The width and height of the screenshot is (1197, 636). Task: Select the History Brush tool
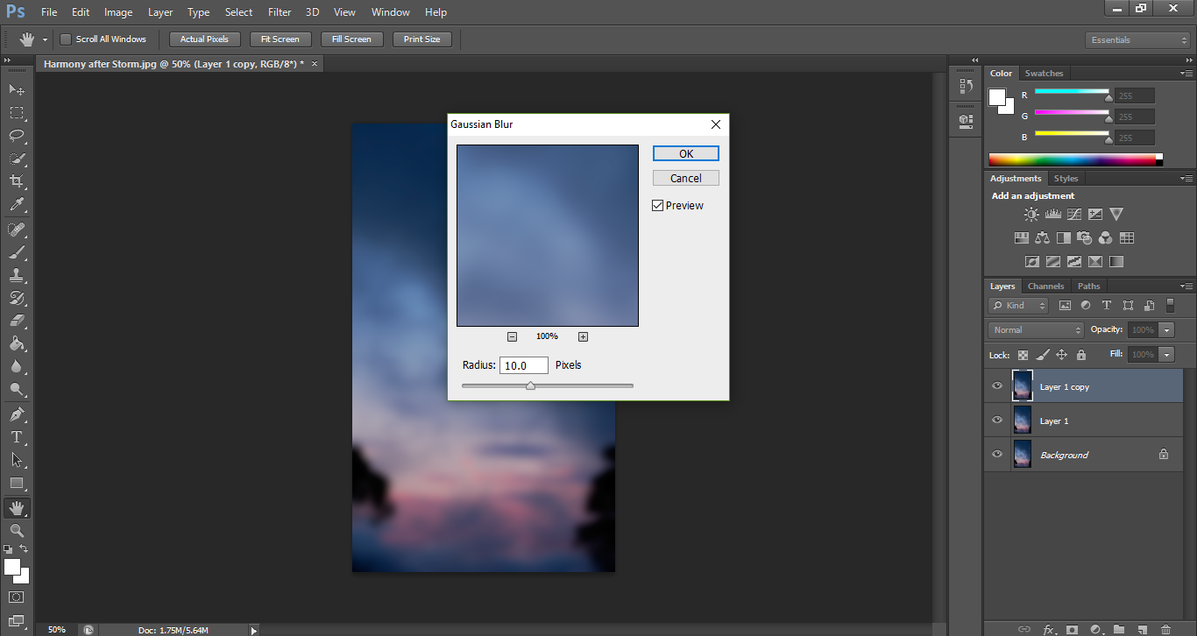tap(17, 299)
